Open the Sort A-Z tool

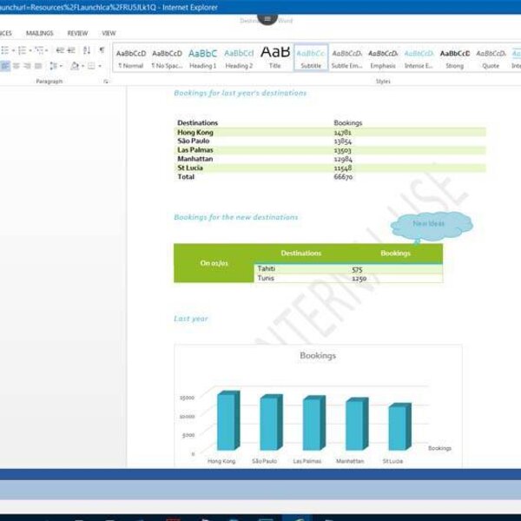click(87, 50)
